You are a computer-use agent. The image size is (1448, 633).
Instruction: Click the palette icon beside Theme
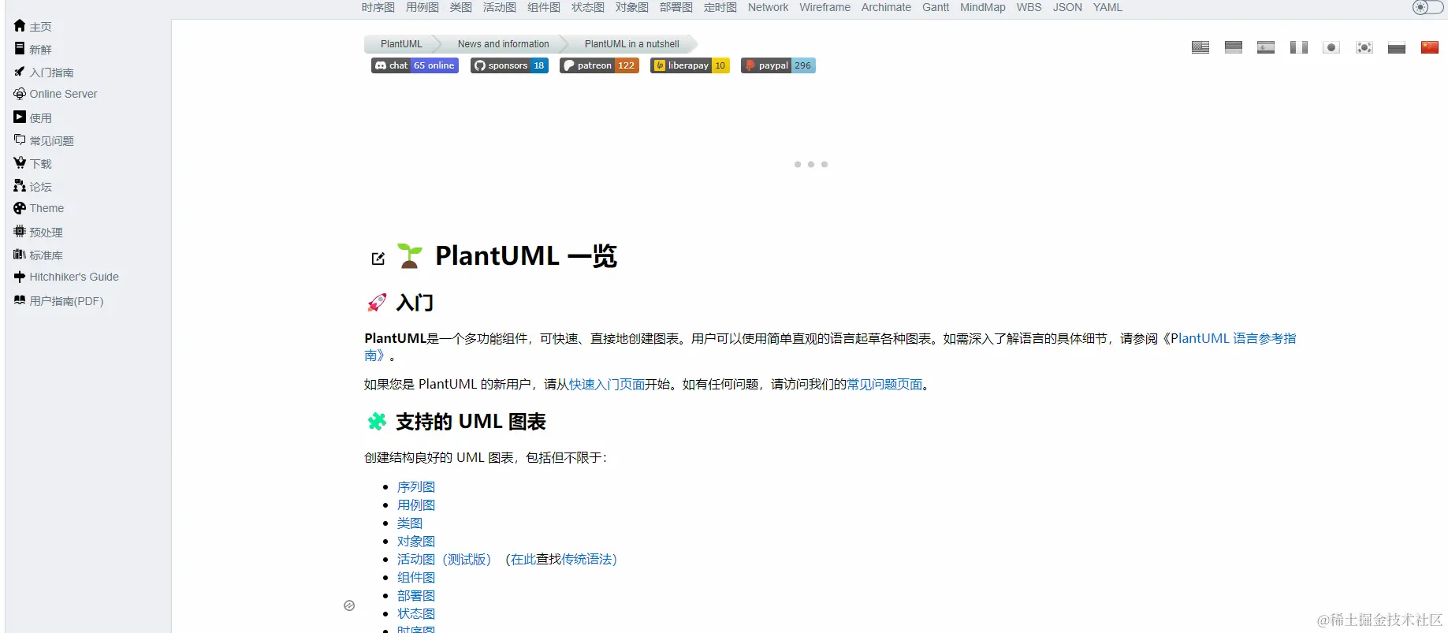click(x=20, y=208)
